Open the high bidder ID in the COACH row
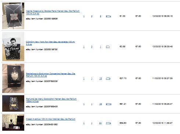This screenshot has height=134, width=180. (x=108, y=46)
